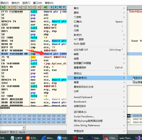Choose 标签 from context menu
This screenshot has width=142, height=140.
97,26
